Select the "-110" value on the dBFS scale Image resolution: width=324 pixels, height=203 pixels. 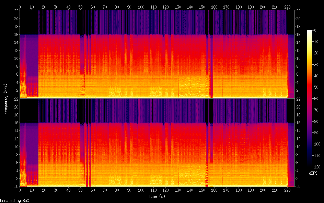(x=316, y=156)
